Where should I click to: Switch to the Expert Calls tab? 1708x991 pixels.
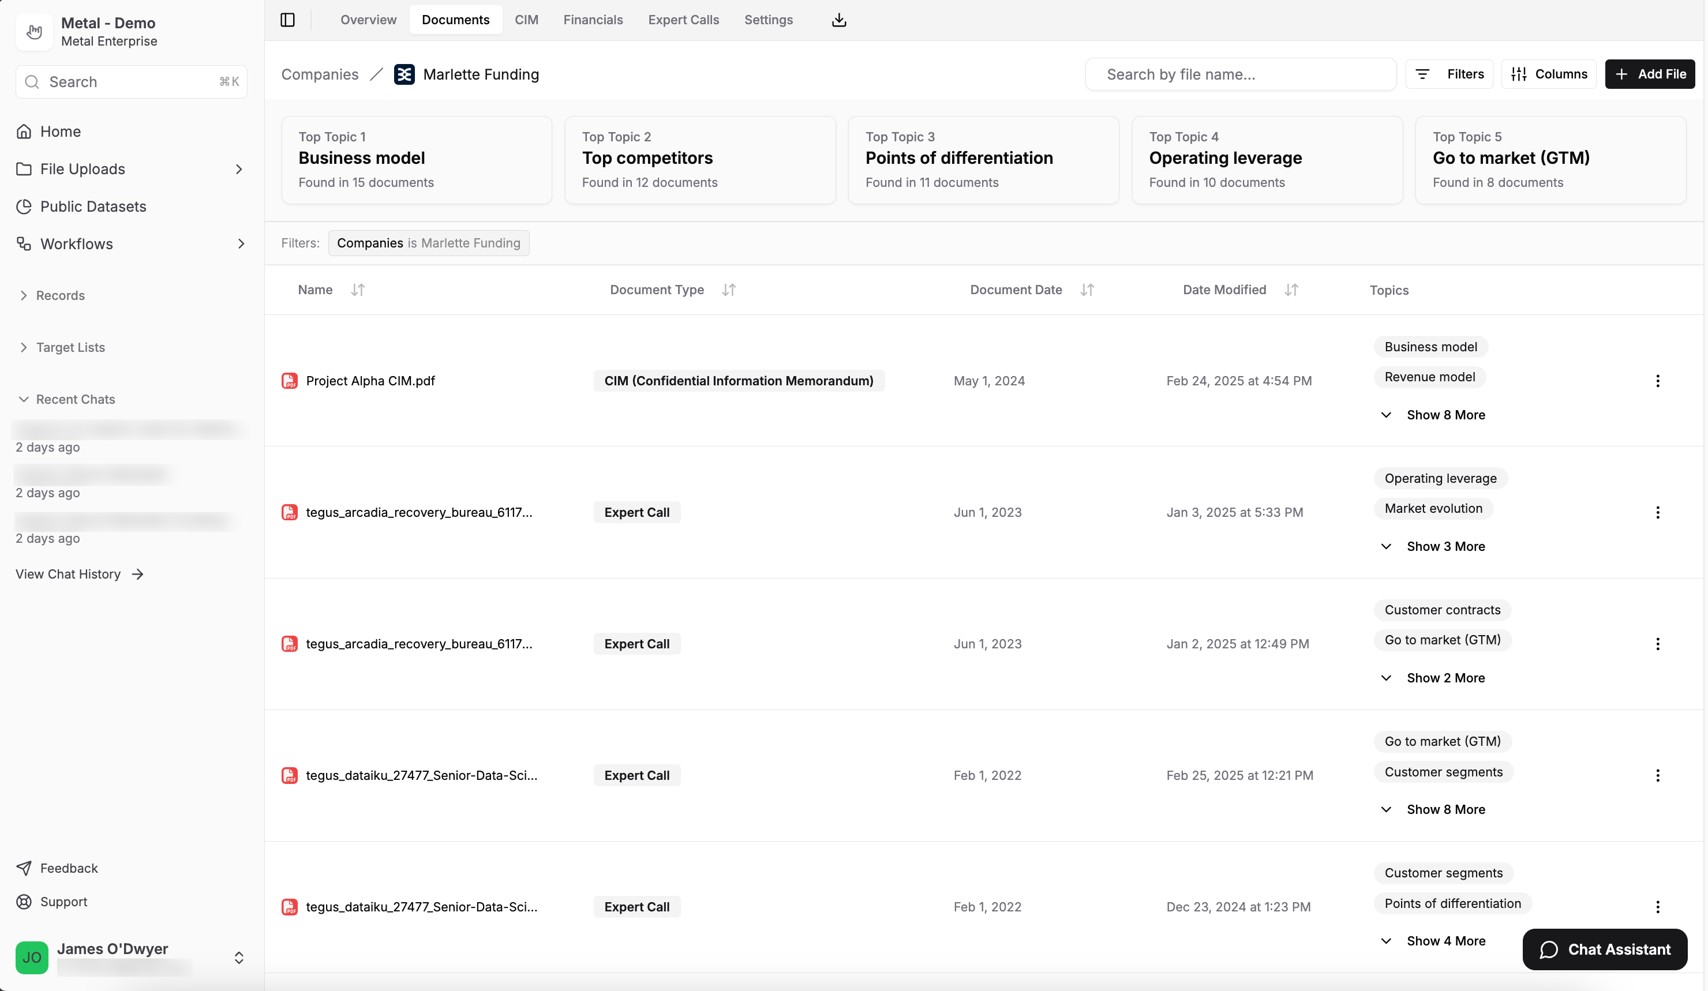pyautogui.click(x=683, y=20)
